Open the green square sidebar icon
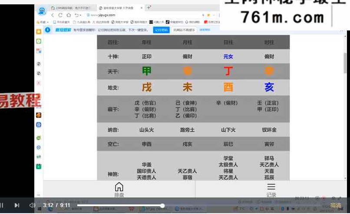The height and width of the screenshot is (214, 350). [x=39, y=41]
